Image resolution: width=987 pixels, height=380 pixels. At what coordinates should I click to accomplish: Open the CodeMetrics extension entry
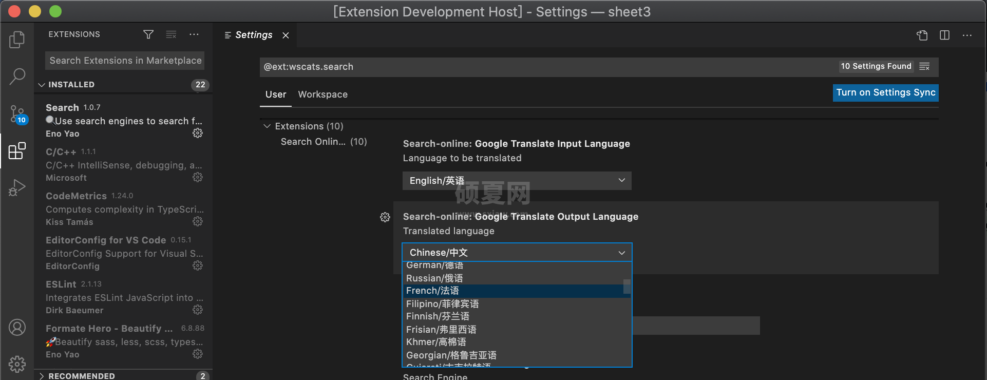coord(123,208)
